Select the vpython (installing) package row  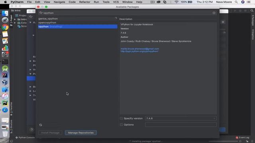click(78, 27)
